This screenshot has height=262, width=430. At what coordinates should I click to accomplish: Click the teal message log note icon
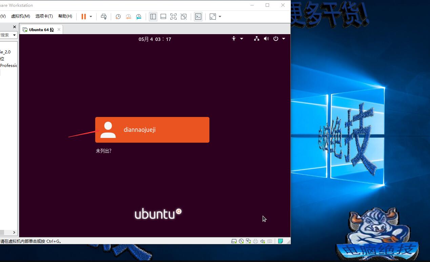coord(281,241)
